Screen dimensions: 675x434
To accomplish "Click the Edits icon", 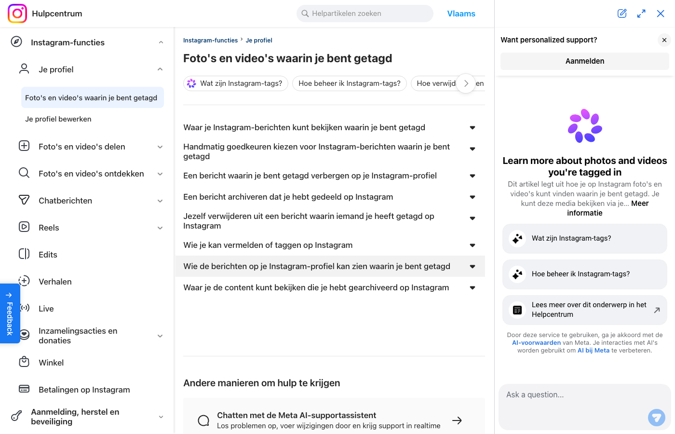I will click(24, 254).
